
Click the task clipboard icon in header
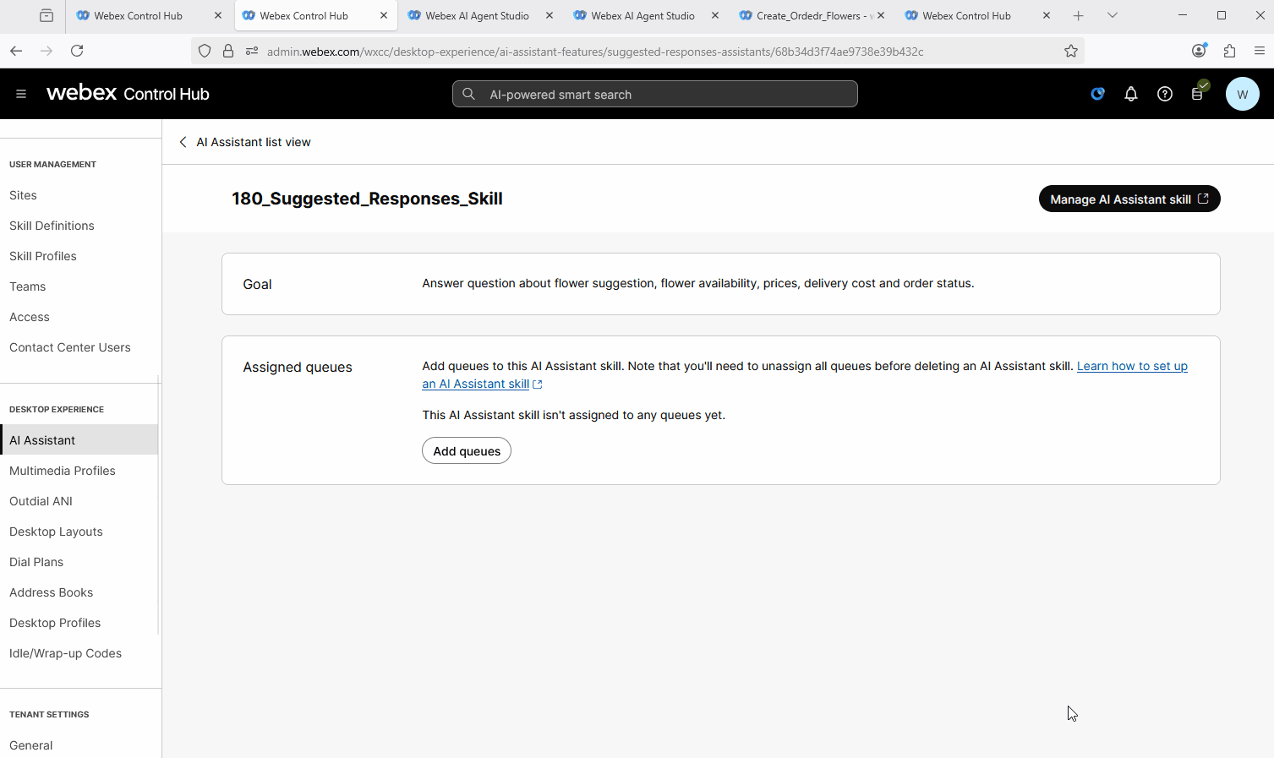(1198, 94)
